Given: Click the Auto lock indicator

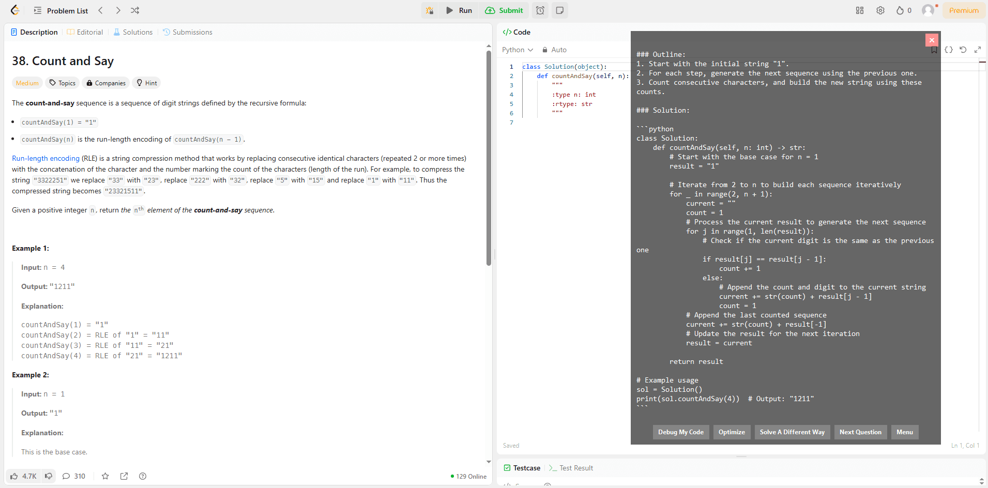Looking at the screenshot, I should point(554,50).
